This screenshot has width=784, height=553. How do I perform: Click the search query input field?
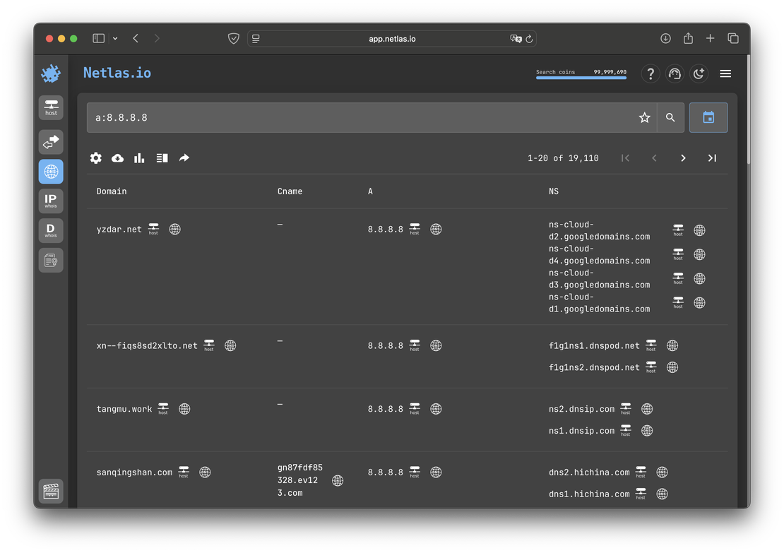click(360, 118)
